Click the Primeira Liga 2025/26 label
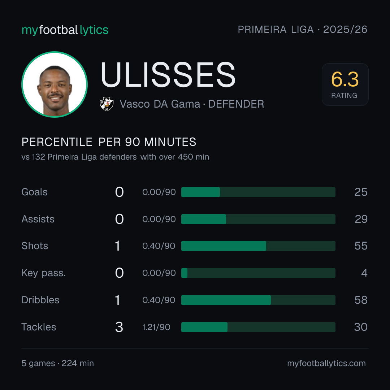This screenshot has height=390, width=390. tap(303, 29)
